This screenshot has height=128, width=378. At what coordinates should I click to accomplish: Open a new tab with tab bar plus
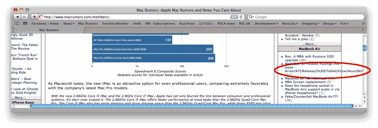pos(363,30)
